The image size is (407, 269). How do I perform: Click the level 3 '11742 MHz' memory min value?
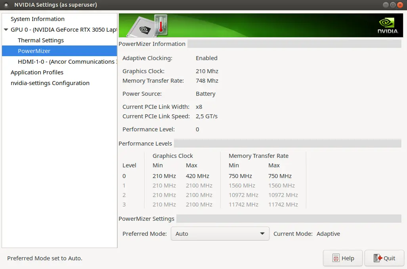tap(243, 205)
